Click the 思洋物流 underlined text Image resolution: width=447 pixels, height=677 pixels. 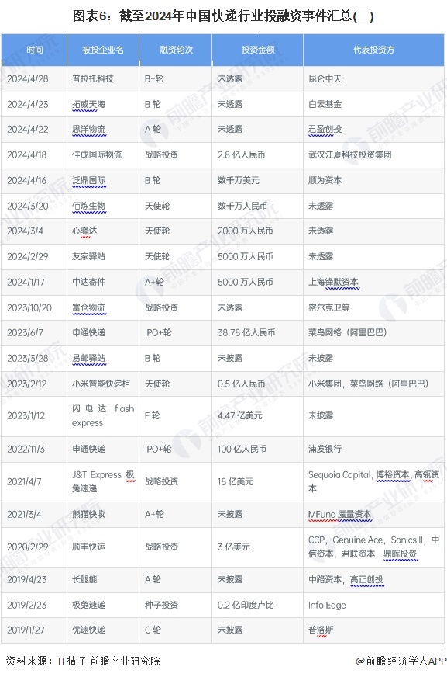[89, 130]
